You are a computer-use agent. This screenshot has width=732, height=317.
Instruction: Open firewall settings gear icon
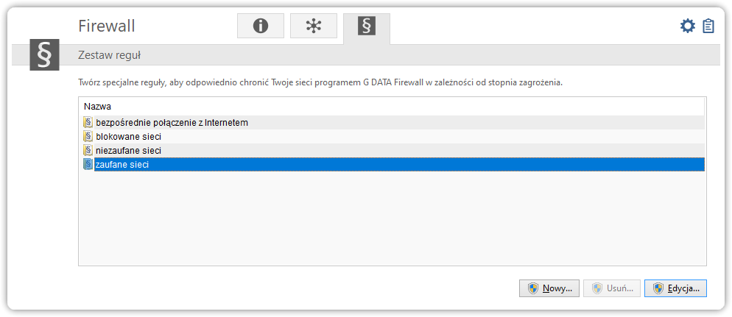pos(688,26)
